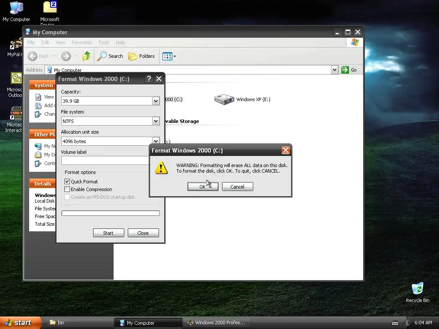Close the format warning dialog with X
The width and height of the screenshot is (439, 329).
click(286, 150)
